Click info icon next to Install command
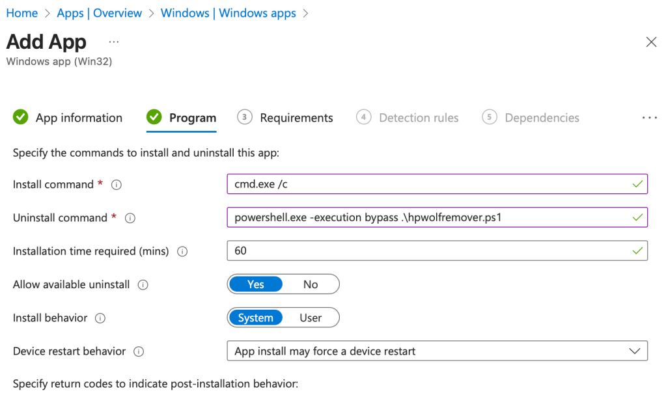This screenshot has height=408, width=666. pos(117,185)
